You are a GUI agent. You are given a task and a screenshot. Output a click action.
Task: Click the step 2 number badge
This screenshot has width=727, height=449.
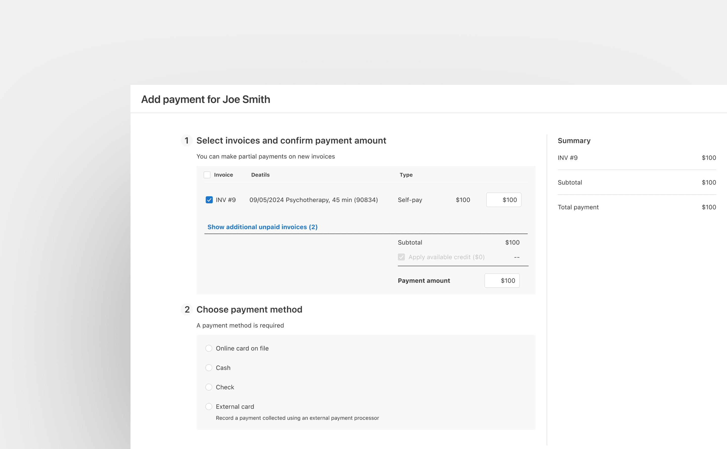(x=187, y=309)
